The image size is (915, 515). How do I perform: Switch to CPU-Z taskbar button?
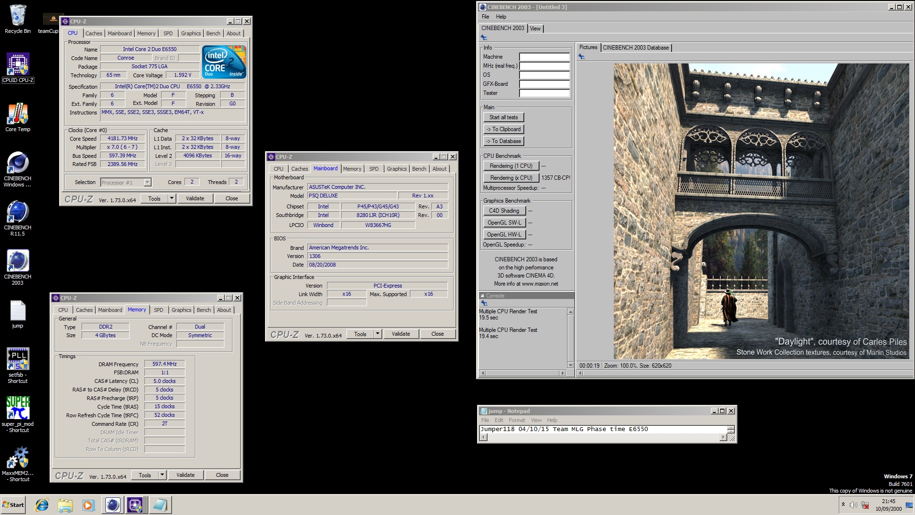[135, 505]
